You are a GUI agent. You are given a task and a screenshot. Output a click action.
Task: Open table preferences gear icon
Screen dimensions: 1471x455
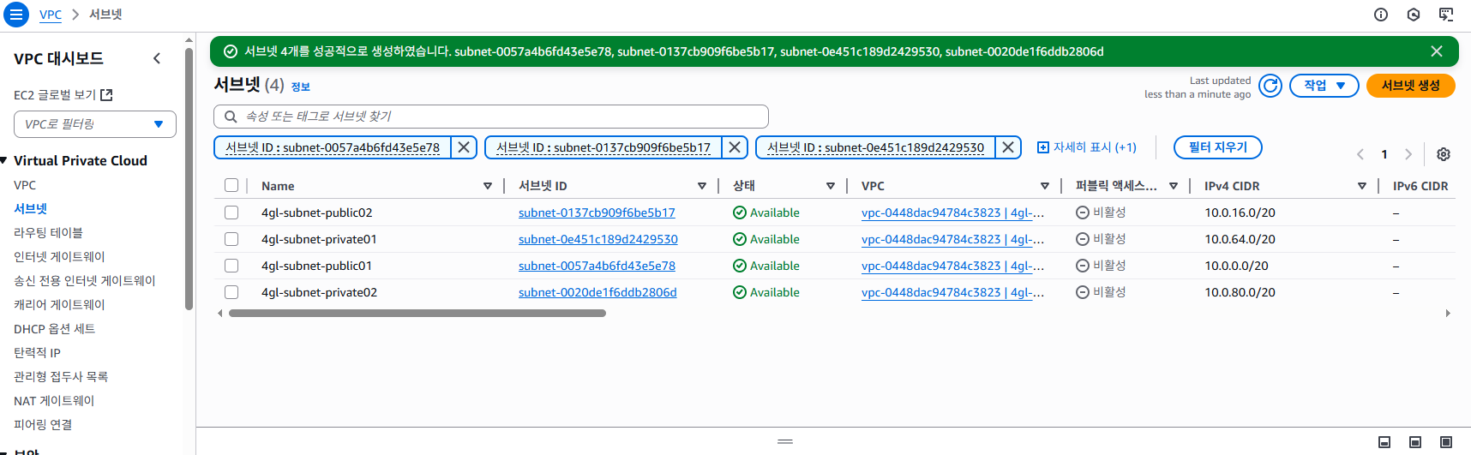tap(1444, 154)
